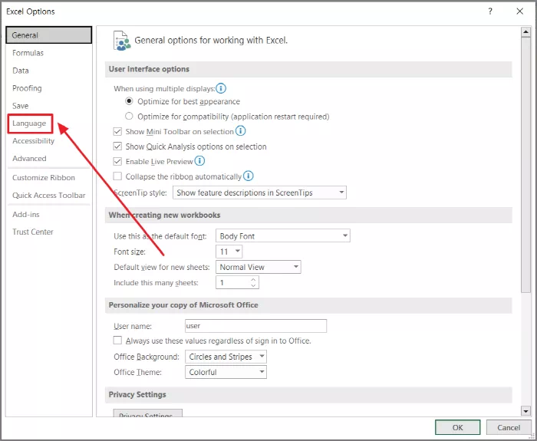Image resolution: width=537 pixels, height=441 pixels.
Task: Open the Font size dropdown
Action: [229, 252]
